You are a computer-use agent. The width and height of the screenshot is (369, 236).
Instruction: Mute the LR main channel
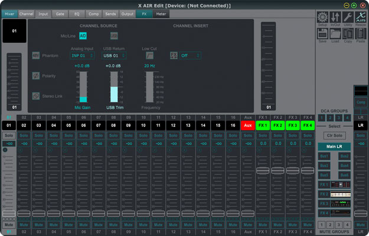pos(361,225)
